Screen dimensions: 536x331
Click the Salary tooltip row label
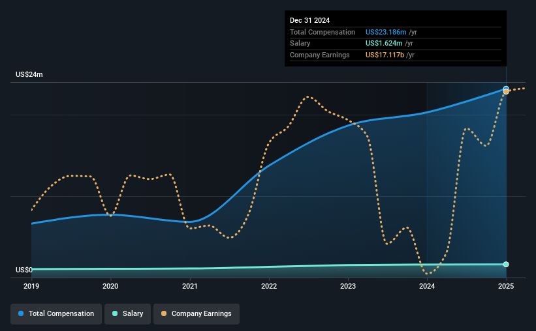pyautogui.click(x=300, y=44)
